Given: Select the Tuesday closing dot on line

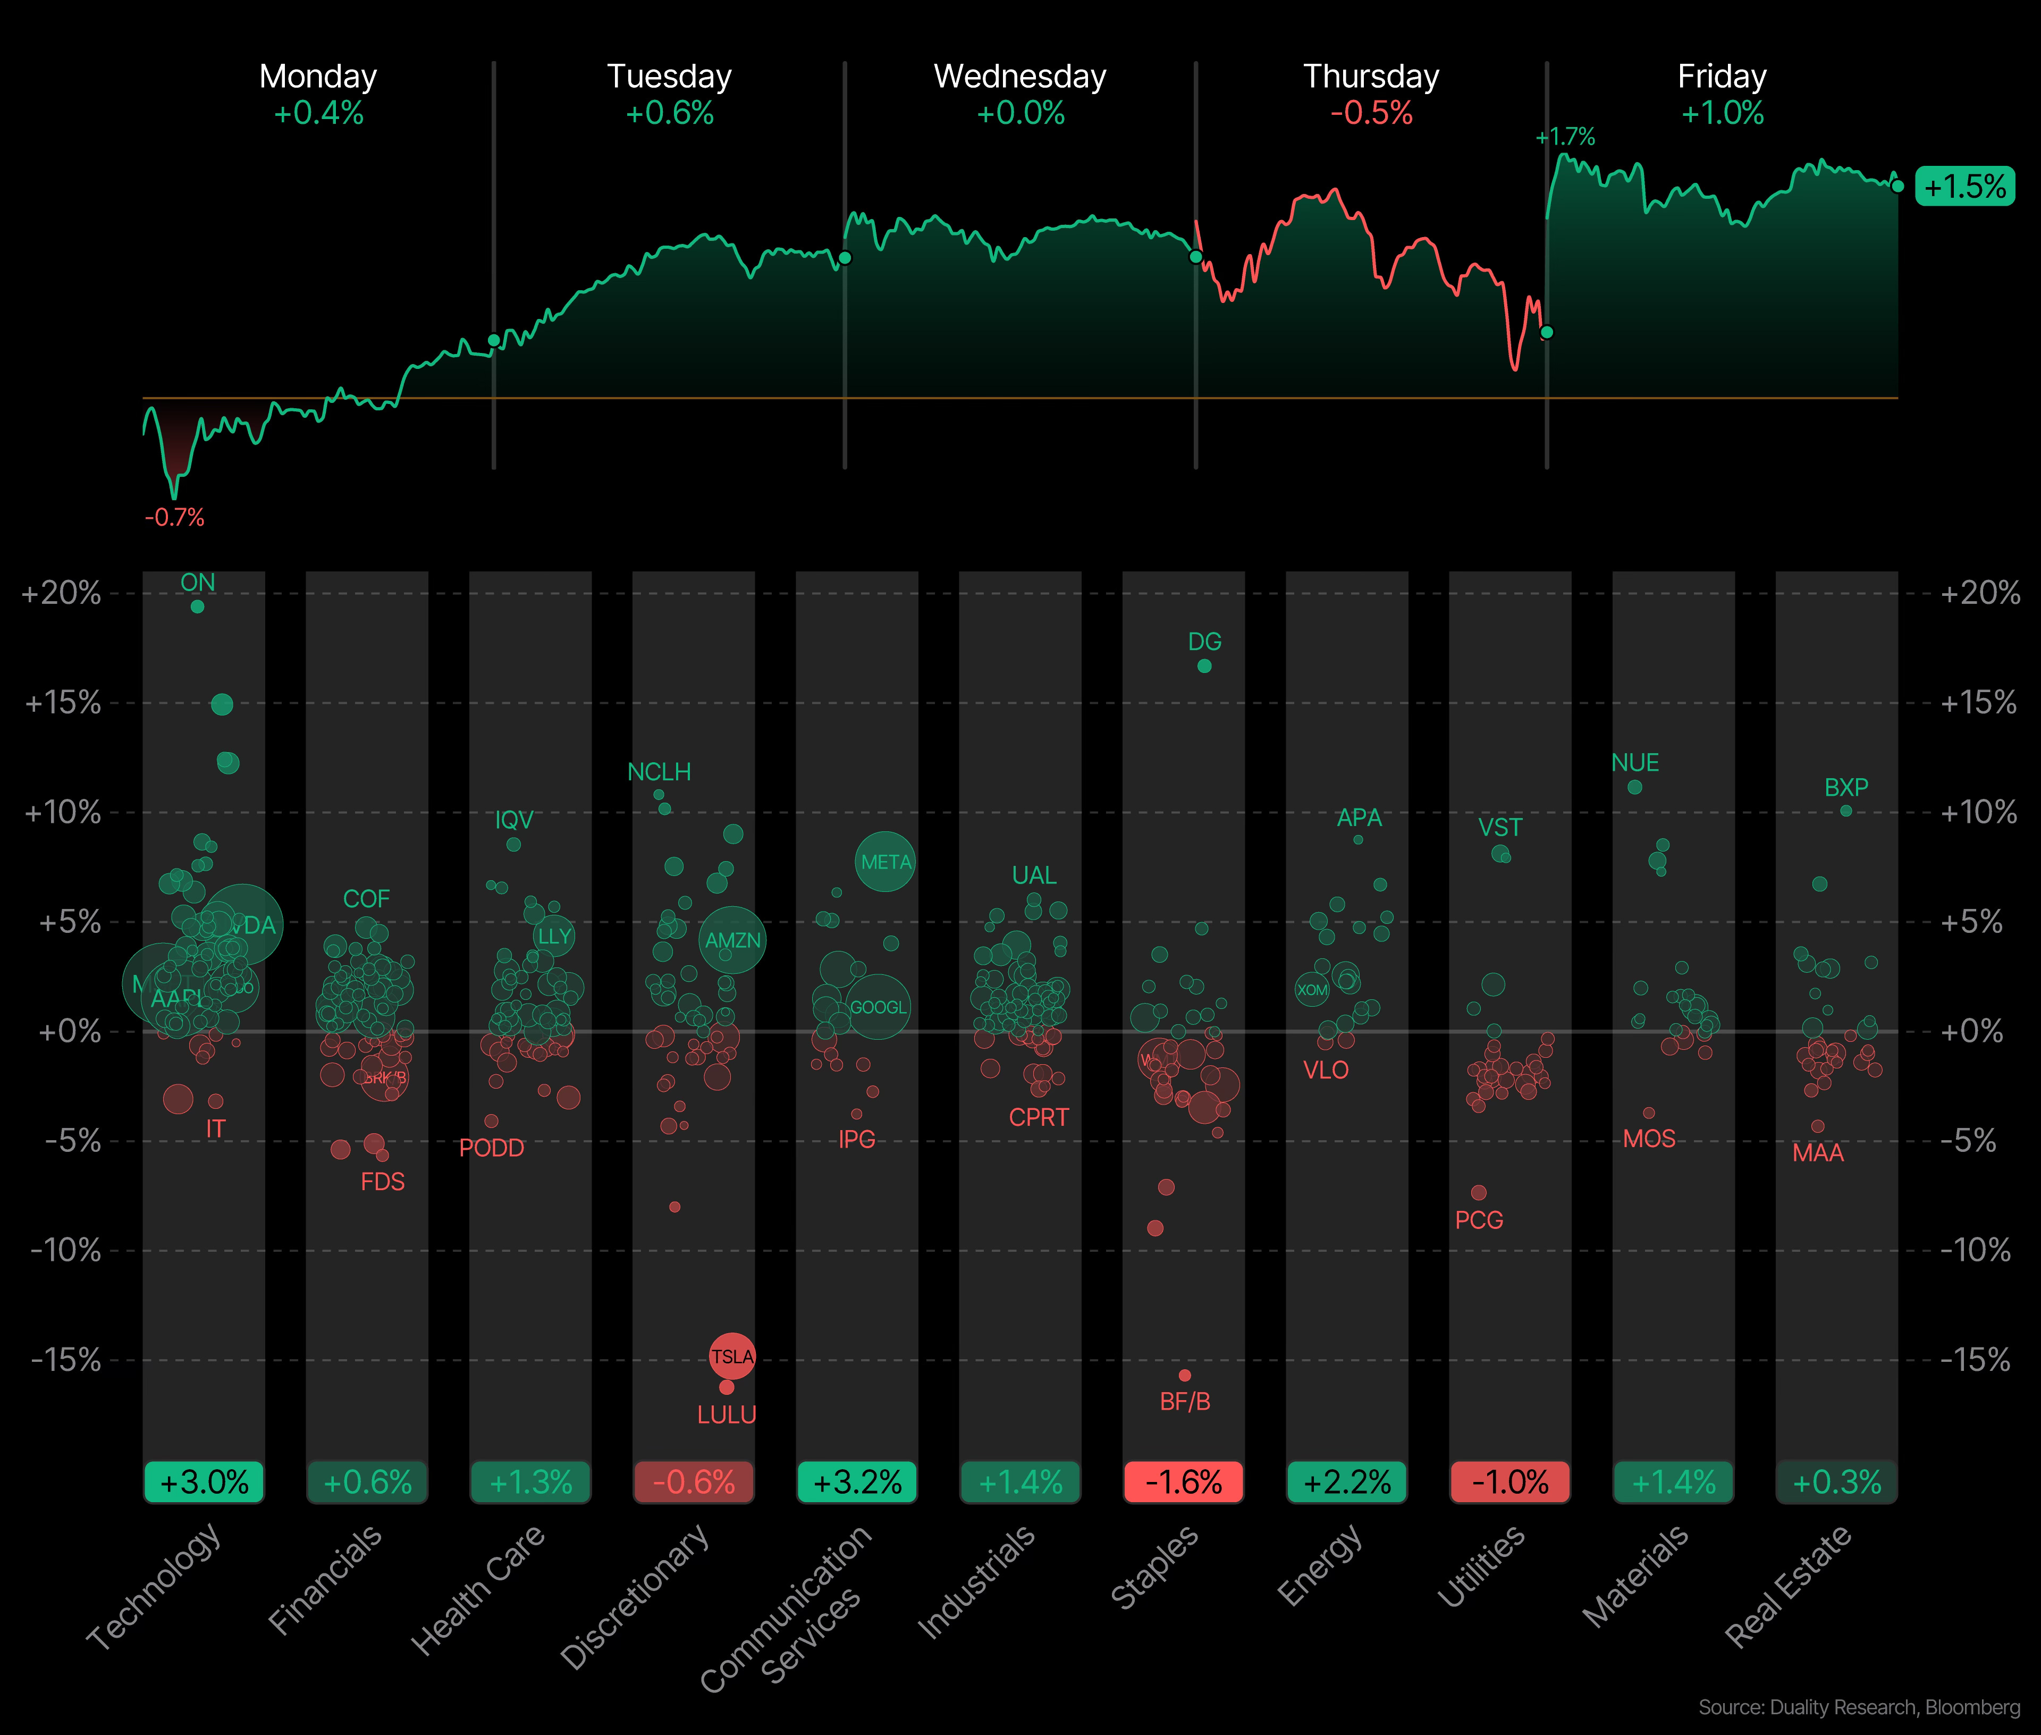Looking at the screenshot, I should pyautogui.click(x=844, y=258).
